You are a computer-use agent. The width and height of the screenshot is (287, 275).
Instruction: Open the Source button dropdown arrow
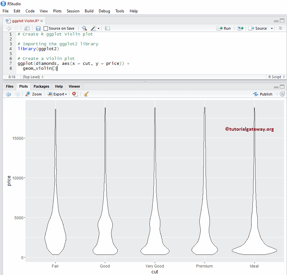(271, 28)
